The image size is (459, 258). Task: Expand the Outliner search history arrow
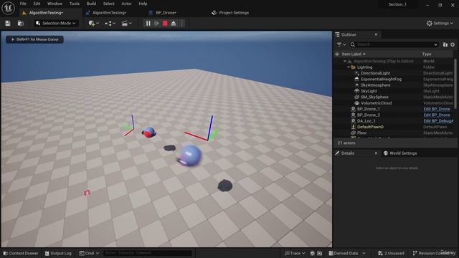click(x=435, y=44)
